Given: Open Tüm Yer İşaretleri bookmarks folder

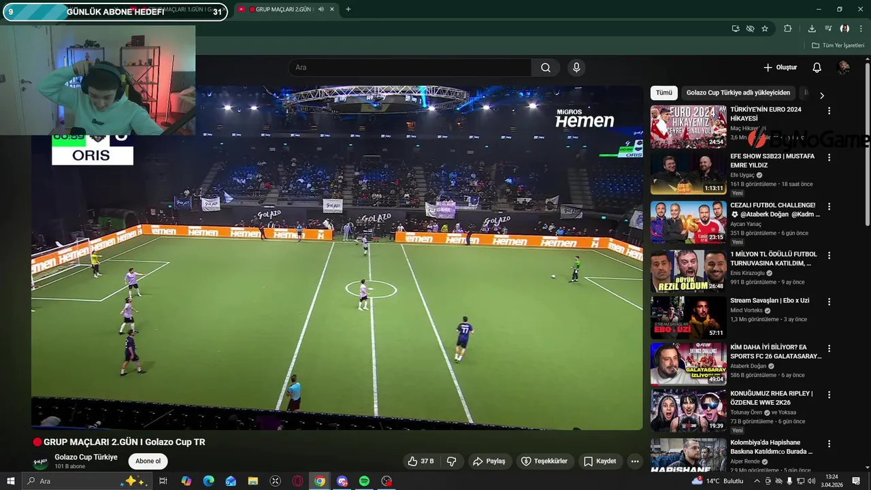Looking at the screenshot, I should 838,46.
